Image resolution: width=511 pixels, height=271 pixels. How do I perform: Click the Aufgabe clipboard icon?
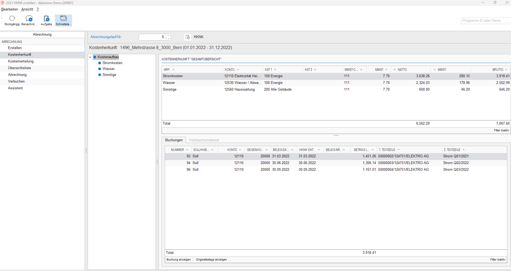(46, 18)
